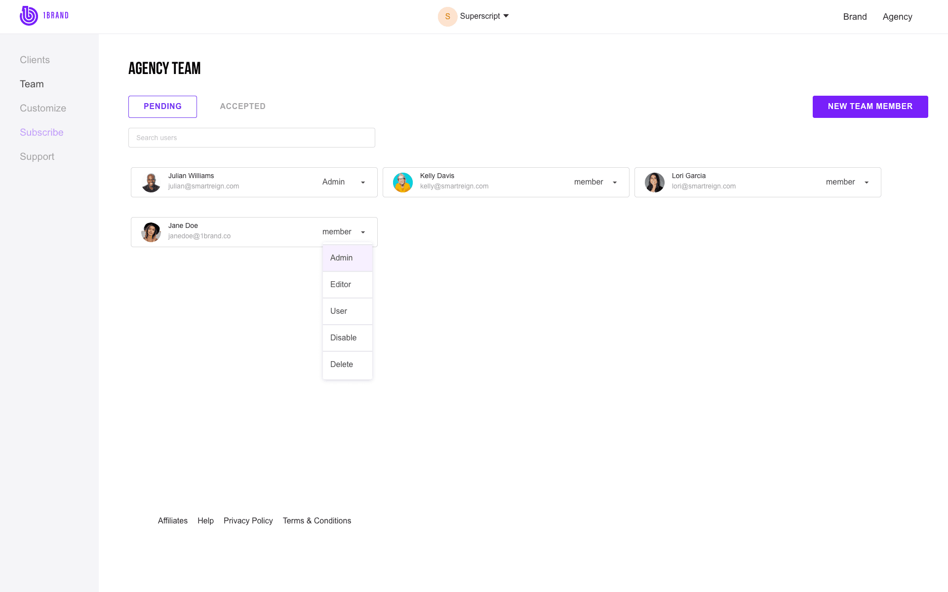Click the New Team Member button

[x=870, y=107]
